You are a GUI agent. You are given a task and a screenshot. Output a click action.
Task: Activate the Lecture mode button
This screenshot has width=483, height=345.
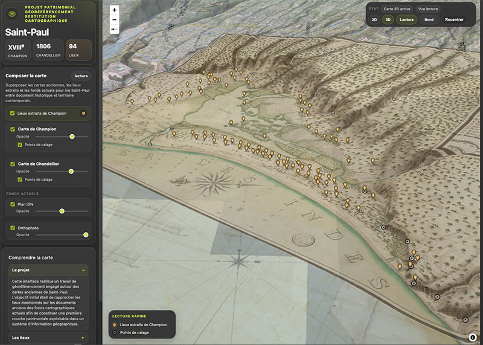coord(406,20)
